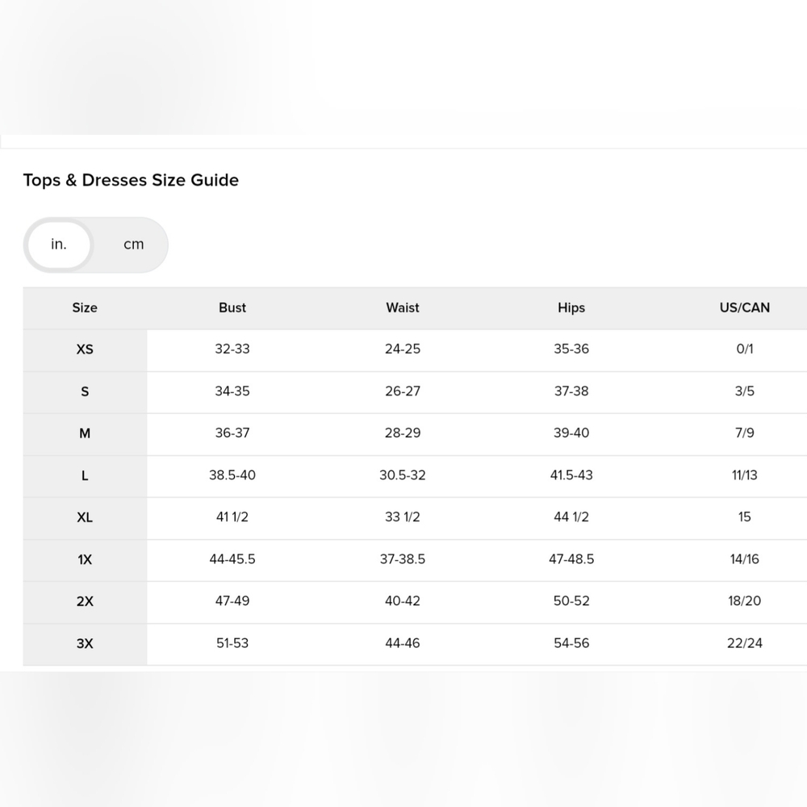Click US/CAN value 22/24
807x807 pixels.
[x=745, y=643]
